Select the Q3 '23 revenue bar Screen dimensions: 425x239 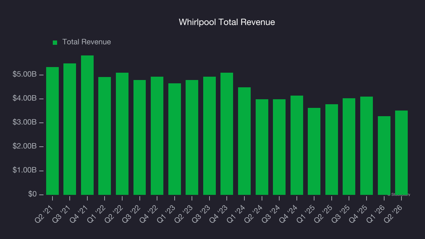point(210,136)
